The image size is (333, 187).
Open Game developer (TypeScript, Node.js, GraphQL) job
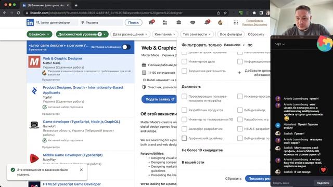point(81,122)
